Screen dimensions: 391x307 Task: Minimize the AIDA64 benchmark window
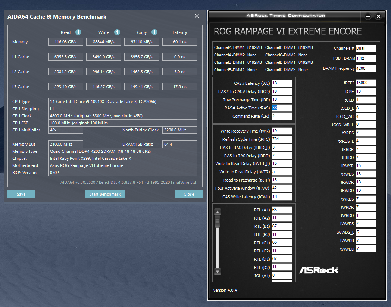pyautogui.click(x=180, y=16)
